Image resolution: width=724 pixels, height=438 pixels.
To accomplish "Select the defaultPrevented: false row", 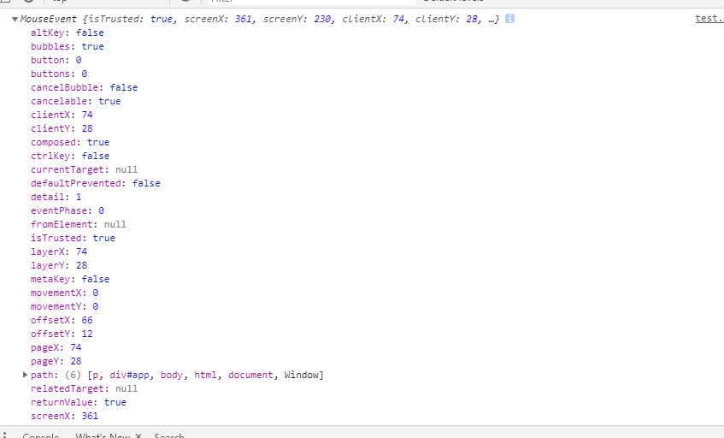I will pyautogui.click(x=96, y=183).
